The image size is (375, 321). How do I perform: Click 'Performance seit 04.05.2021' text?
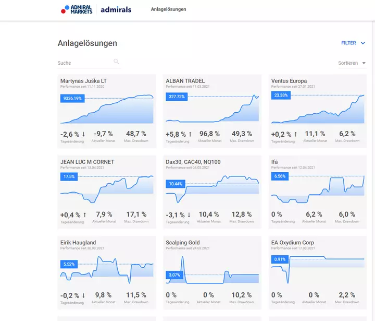pos(187,168)
